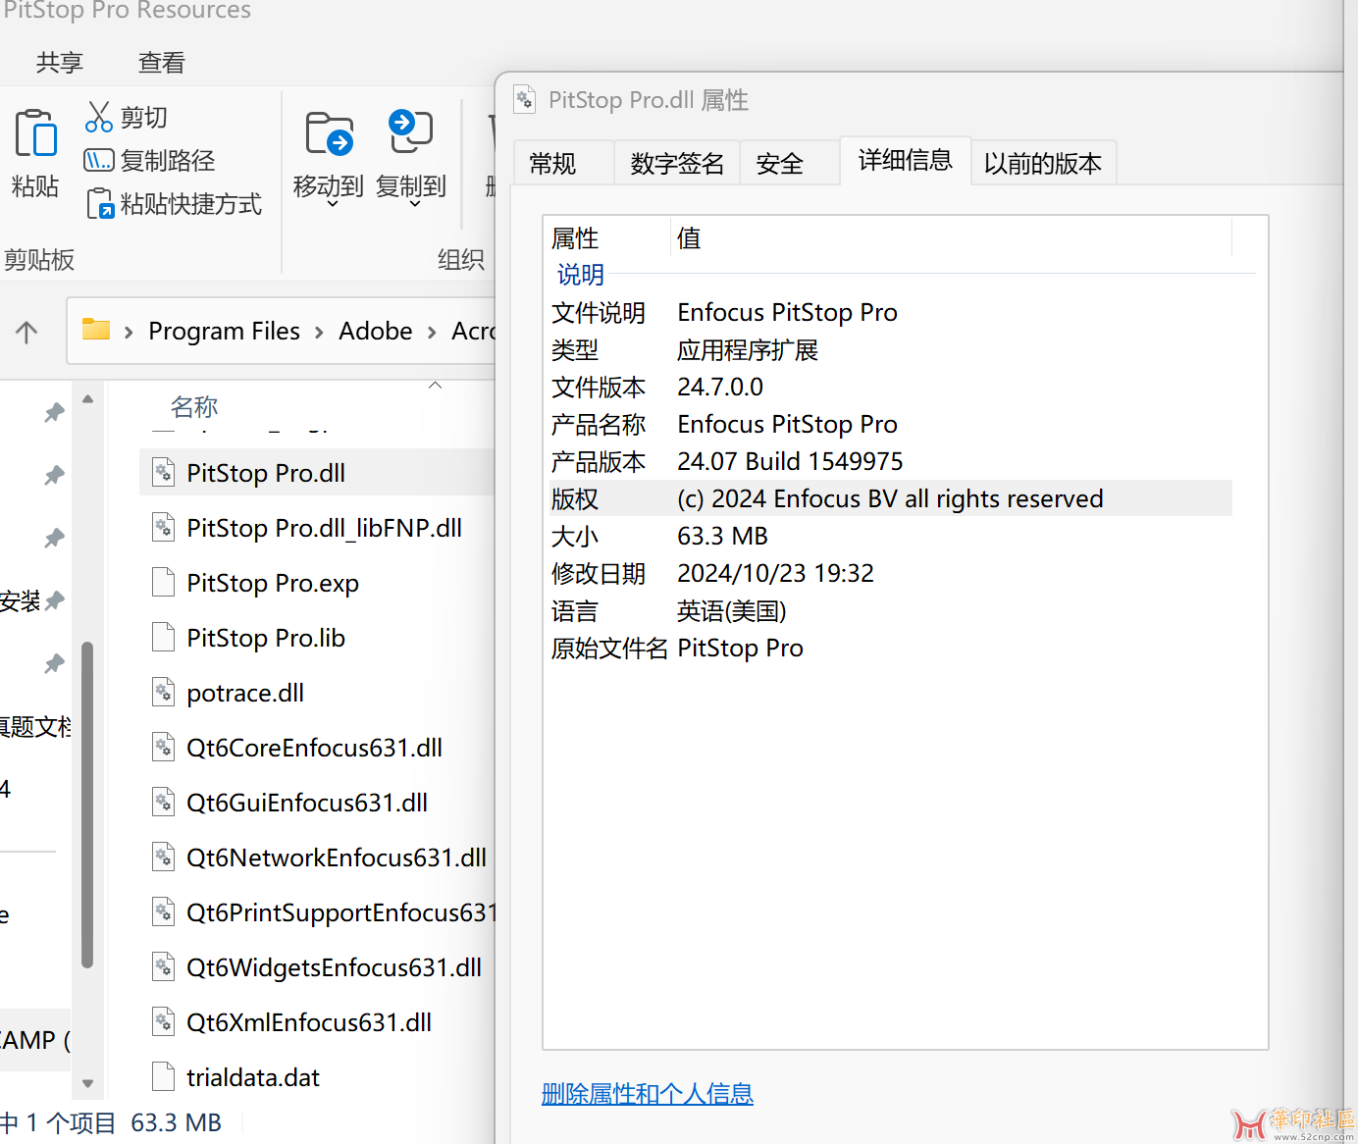Screen dimensions: 1358x1144
Task: Click the PitStop Pro.dll_libFNP.dll file icon
Action: (x=164, y=528)
